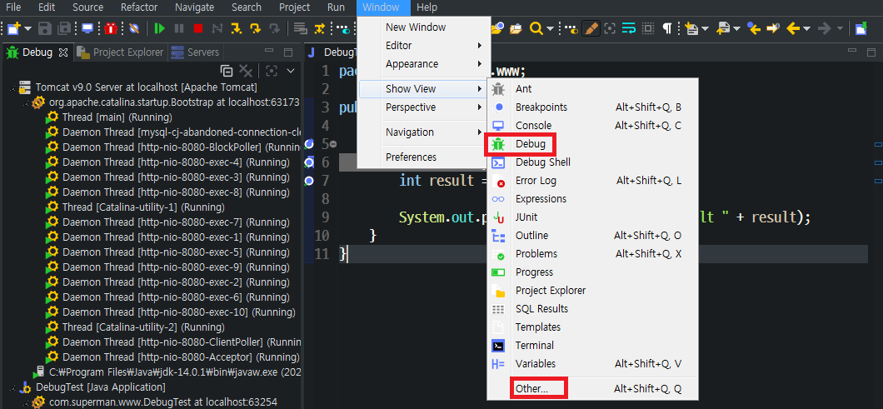883x409 pixels.
Task: Toggle Word Wrap cyan icon
Action: click(x=629, y=28)
